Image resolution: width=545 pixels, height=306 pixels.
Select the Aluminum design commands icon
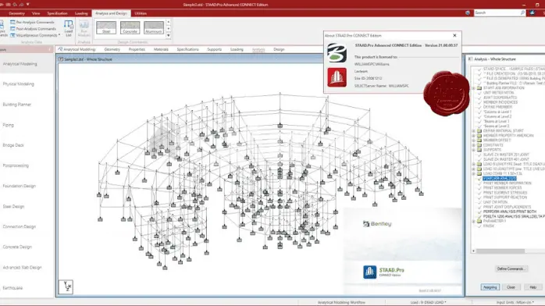pyautogui.click(x=154, y=27)
